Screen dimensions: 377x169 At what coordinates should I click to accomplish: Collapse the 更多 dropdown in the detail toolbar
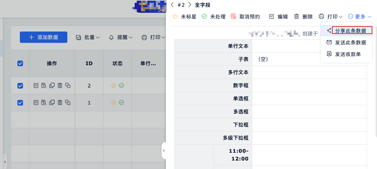pos(360,17)
